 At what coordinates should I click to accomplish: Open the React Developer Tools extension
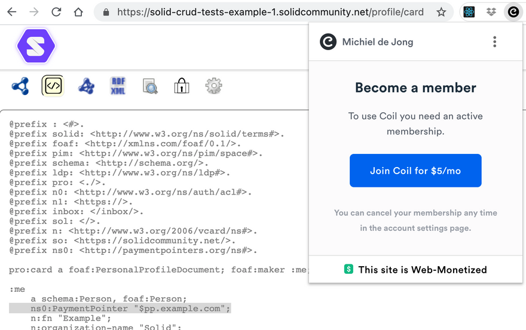coord(469,12)
